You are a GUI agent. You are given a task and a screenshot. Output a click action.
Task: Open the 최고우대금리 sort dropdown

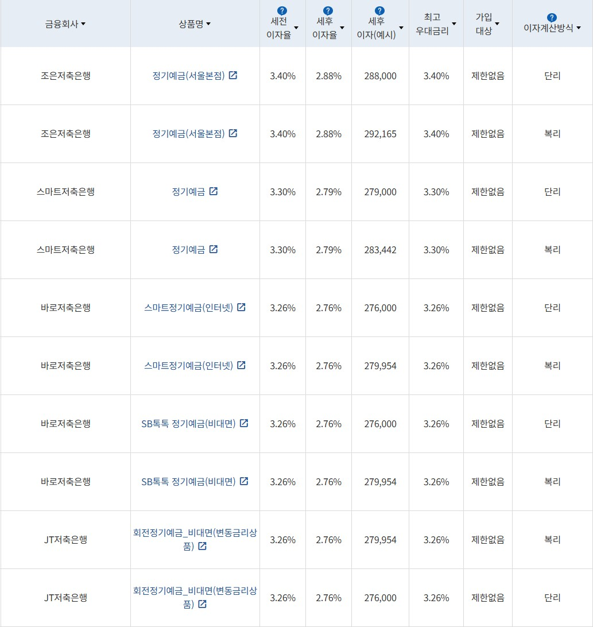(x=454, y=24)
